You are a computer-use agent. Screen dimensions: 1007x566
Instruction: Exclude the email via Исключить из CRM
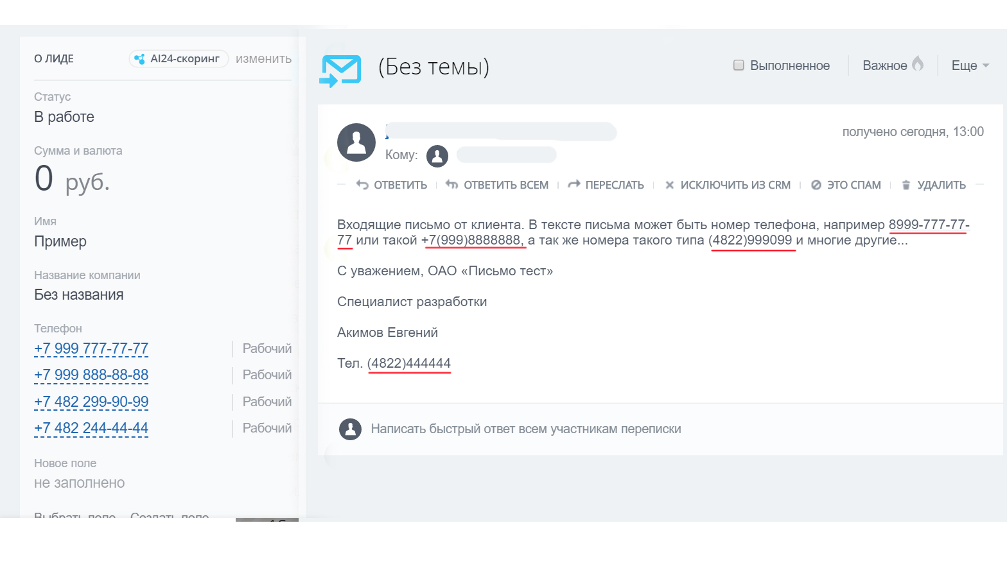728,185
